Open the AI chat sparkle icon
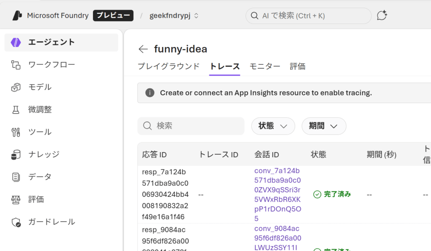The width and height of the screenshot is (431, 251). point(382,16)
